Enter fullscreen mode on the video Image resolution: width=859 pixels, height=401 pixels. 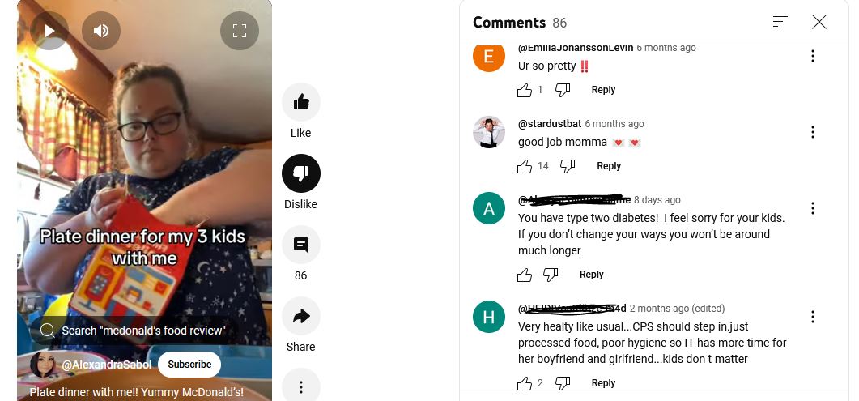[x=240, y=31]
